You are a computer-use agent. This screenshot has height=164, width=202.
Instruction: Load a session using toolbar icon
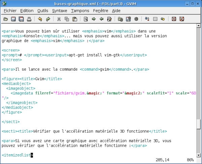120,19
